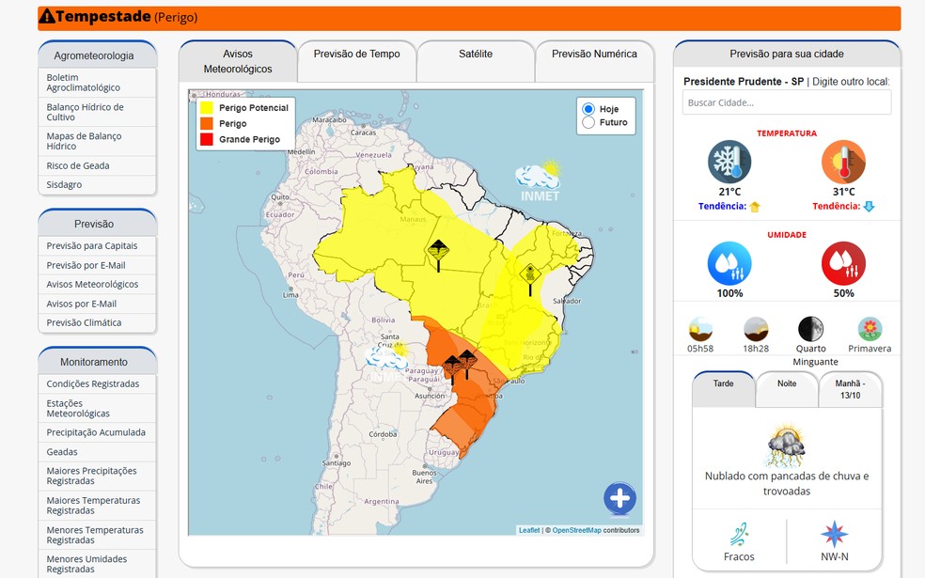925x578 pixels.
Task: Click the Buscar Cidade search field
Action: click(786, 102)
